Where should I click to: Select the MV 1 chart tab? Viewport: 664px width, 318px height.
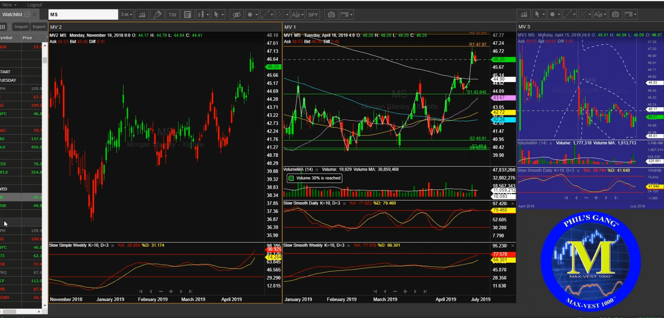[290, 27]
